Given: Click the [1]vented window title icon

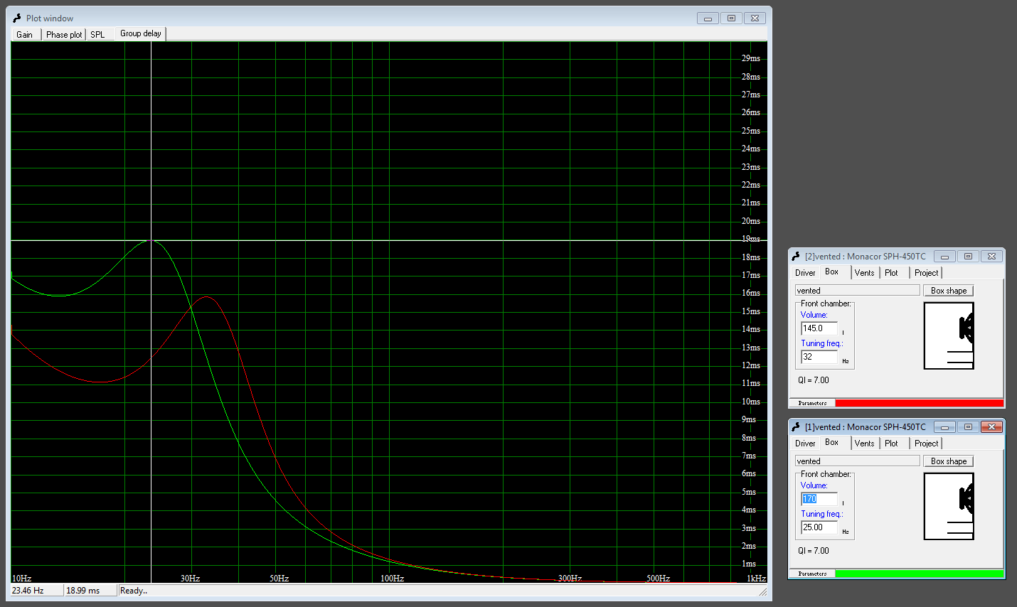Looking at the screenshot, I should 797,426.
